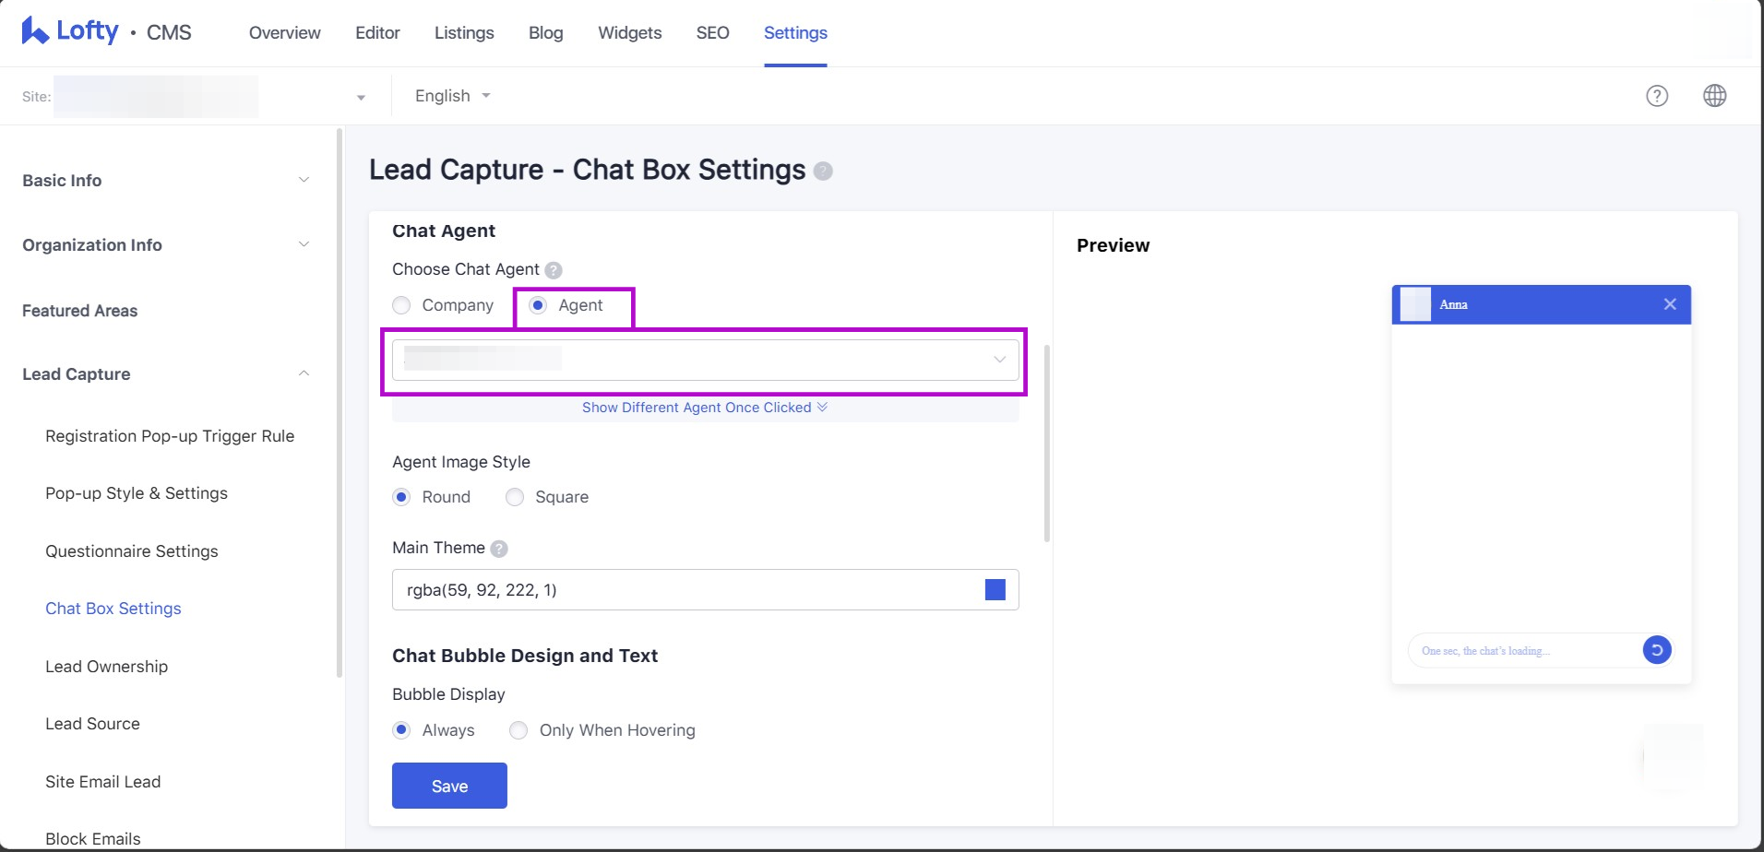
Task: Close the Anna chat preview window
Action: click(1669, 304)
